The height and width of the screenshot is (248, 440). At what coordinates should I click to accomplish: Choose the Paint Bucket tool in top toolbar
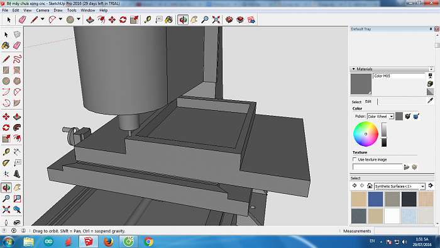[x=169, y=20]
